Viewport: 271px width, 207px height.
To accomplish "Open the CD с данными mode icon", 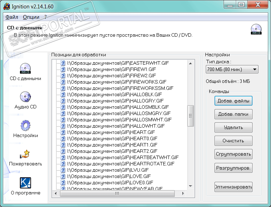I will [25, 68].
